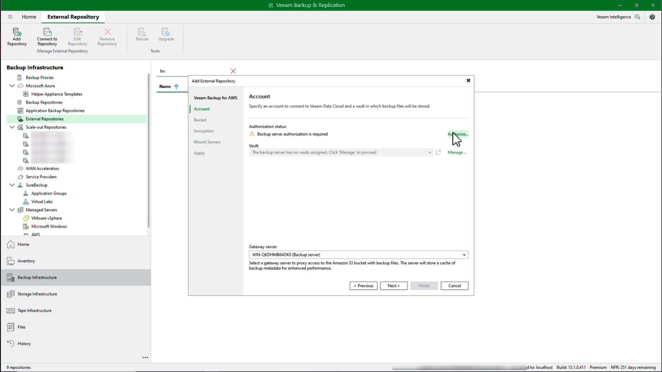Click navigation pane more options dots

pos(145,357)
